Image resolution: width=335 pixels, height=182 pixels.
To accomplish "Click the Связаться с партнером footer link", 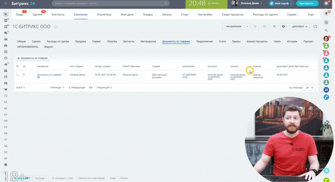I will click(x=91, y=178).
